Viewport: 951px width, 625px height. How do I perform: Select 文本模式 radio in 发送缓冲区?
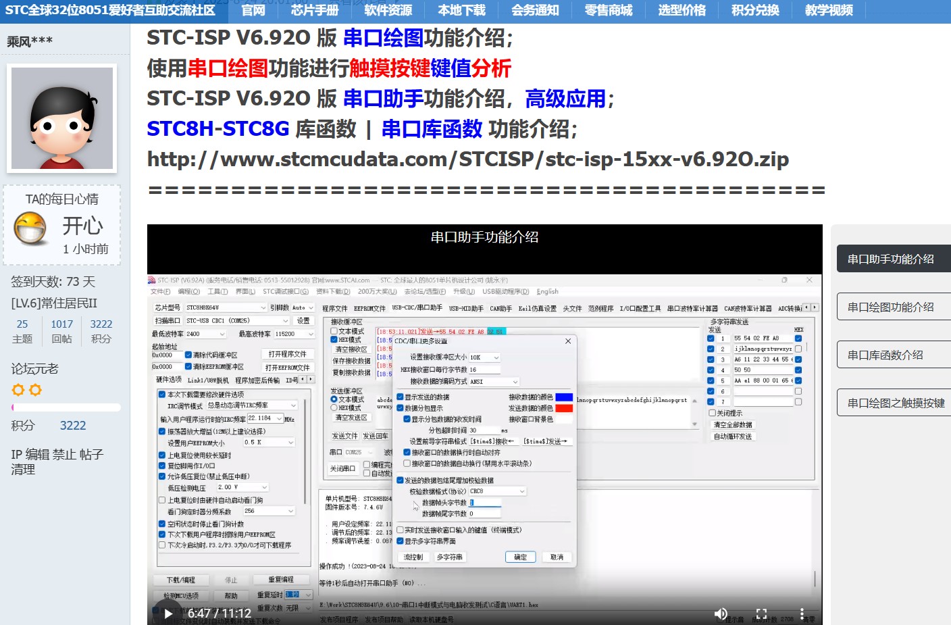[334, 399]
